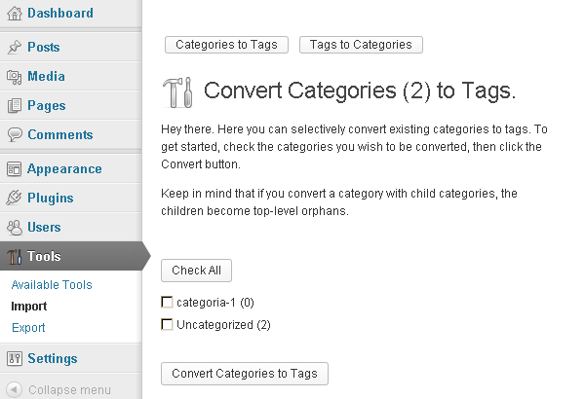
Task: Click the Media library icon
Action: 14,77
